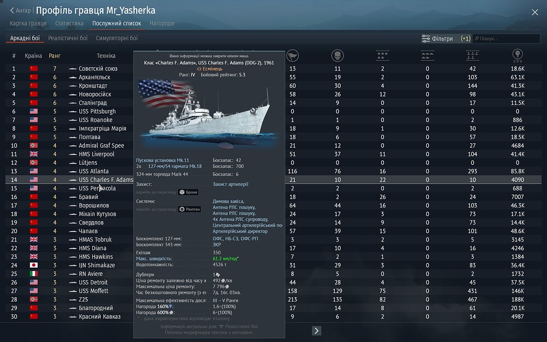
Task: Sort by the light bulb column icon
Action: [x=517, y=55]
